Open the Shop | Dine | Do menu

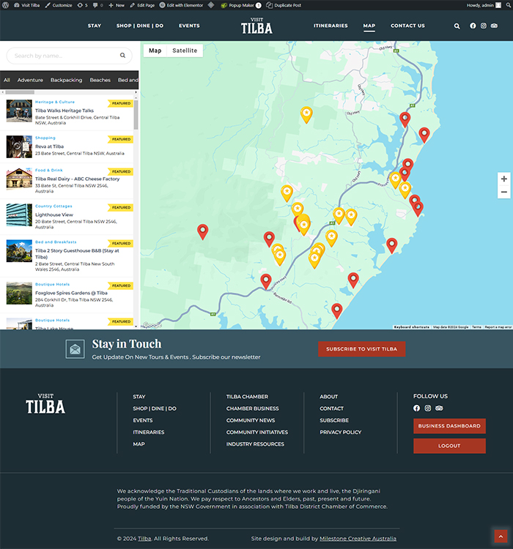139,26
